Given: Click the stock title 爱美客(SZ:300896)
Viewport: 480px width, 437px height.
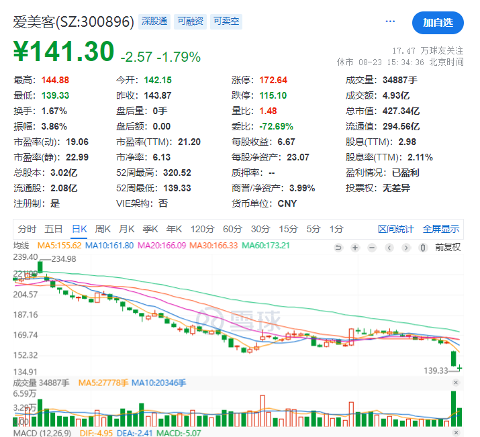Looking at the screenshot, I should (x=73, y=21).
